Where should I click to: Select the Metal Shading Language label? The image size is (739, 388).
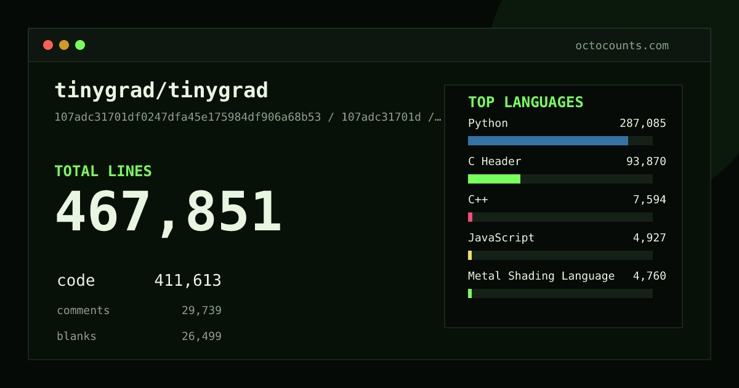coord(541,276)
